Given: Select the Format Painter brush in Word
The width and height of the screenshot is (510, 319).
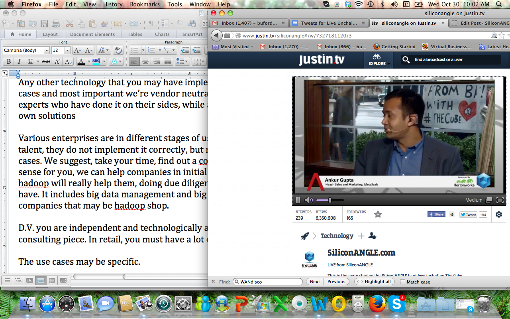Looking at the screenshot, I should pyautogui.click(x=104, y=24).
